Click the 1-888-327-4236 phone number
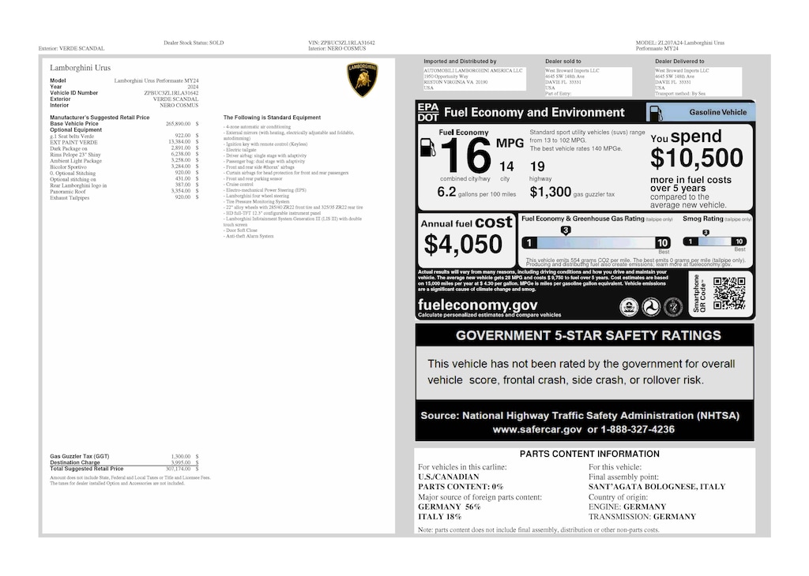The width and height of the screenshot is (809, 576). [638, 430]
